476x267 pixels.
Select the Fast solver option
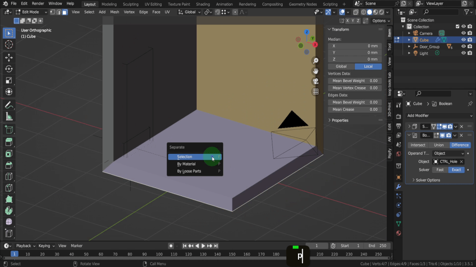coord(440,170)
